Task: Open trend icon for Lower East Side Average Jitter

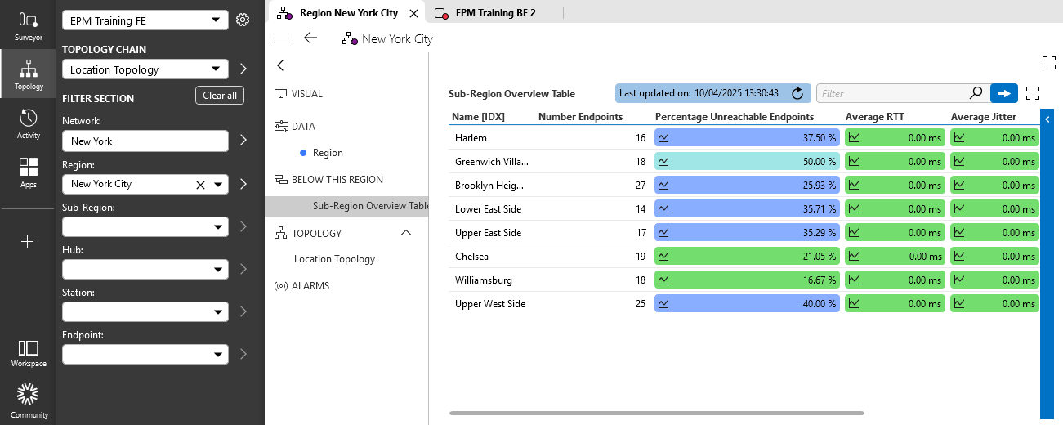Action: coord(959,209)
